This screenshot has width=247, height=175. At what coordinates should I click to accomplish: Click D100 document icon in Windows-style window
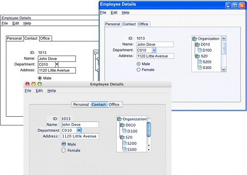[x=200, y=50]
